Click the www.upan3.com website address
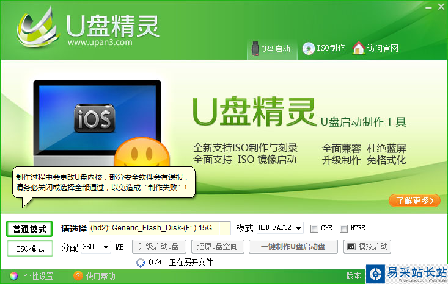This screenshot has width=448, height=284. (x=100, y=43)
